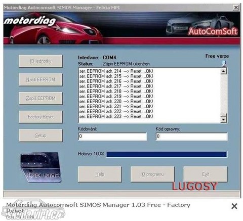Select the log row for EEPROM adr. 223
The height and width of the screenshot is (221, 243).
pos(116,117)
